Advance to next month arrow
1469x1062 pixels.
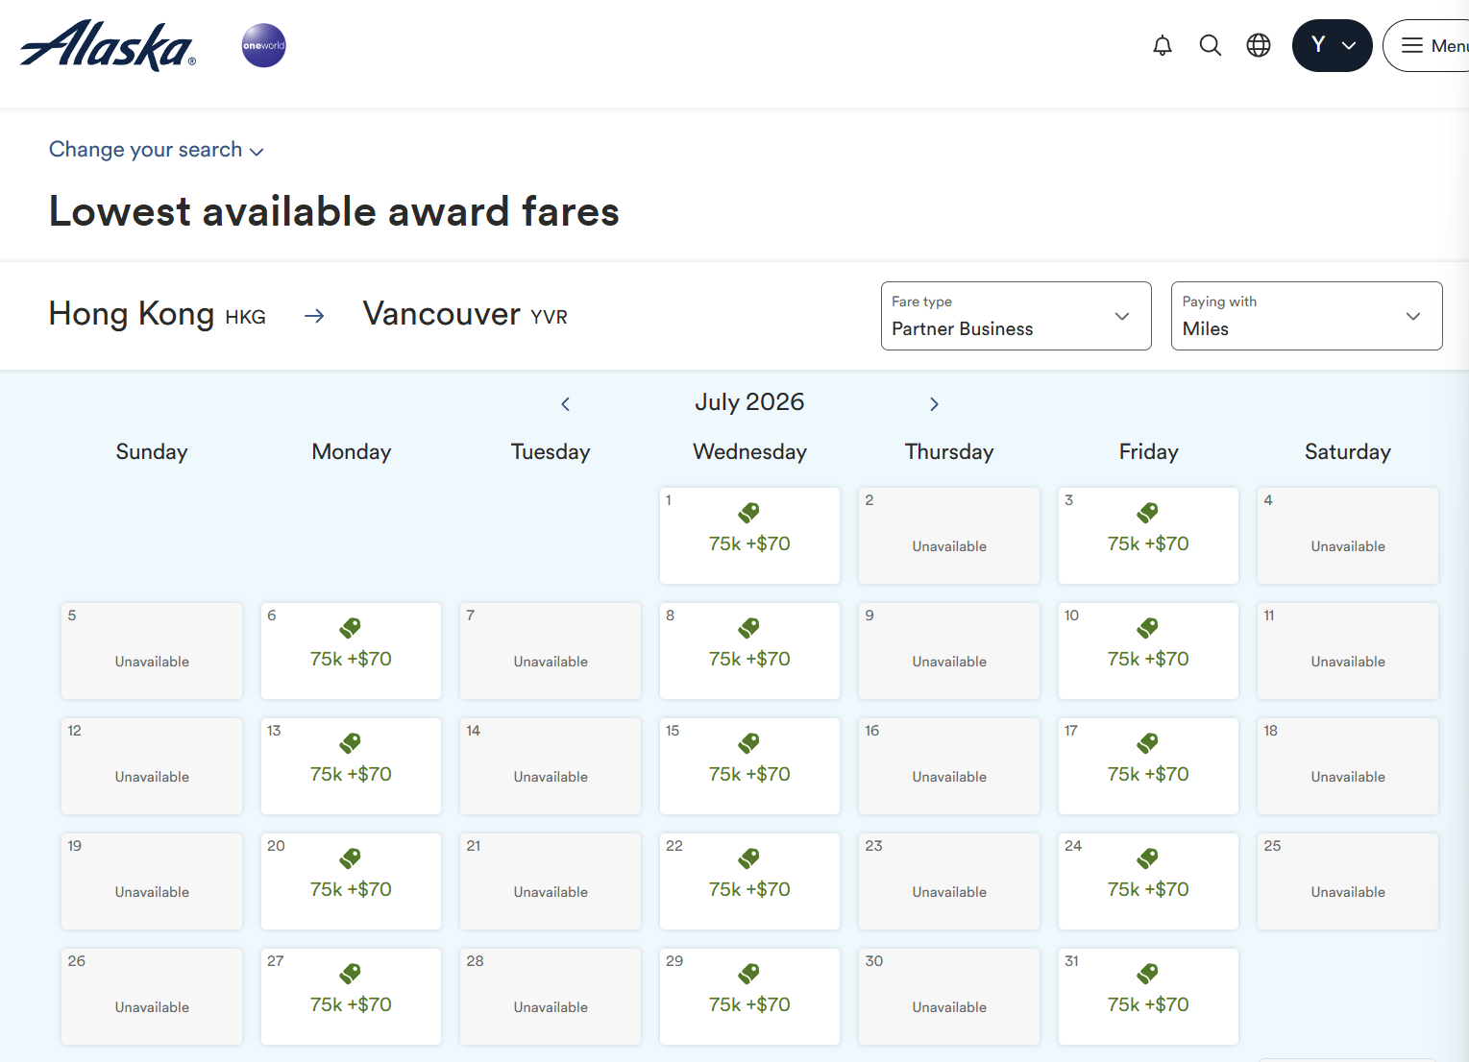(934, 404)
